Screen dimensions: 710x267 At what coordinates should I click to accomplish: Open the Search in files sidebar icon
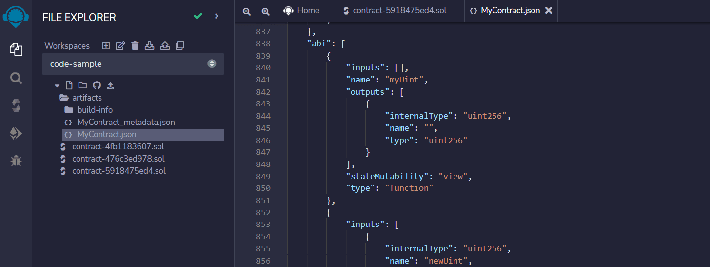(16, 78)
